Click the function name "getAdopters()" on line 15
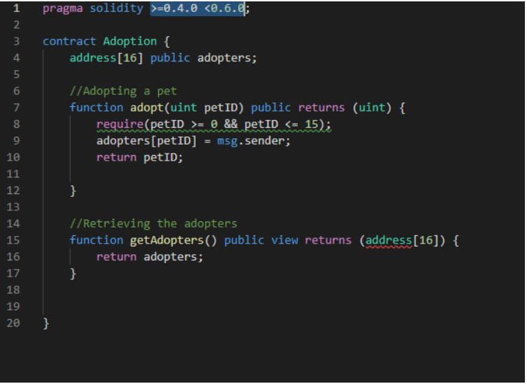 pos(173,240)
